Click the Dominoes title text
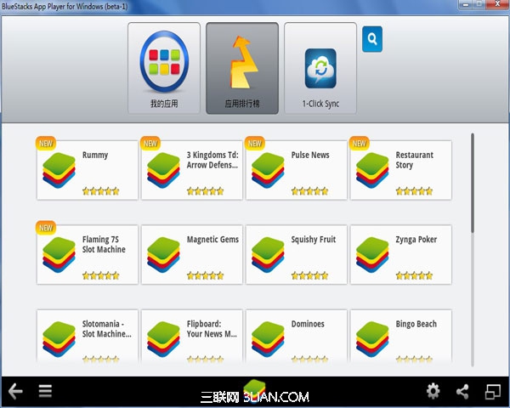 click(x=308, y=324)
